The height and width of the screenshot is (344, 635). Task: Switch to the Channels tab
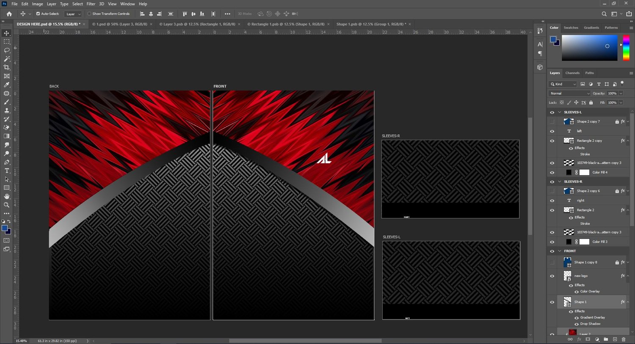coord(572,73)
